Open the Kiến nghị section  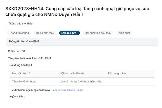coord(124,33)
